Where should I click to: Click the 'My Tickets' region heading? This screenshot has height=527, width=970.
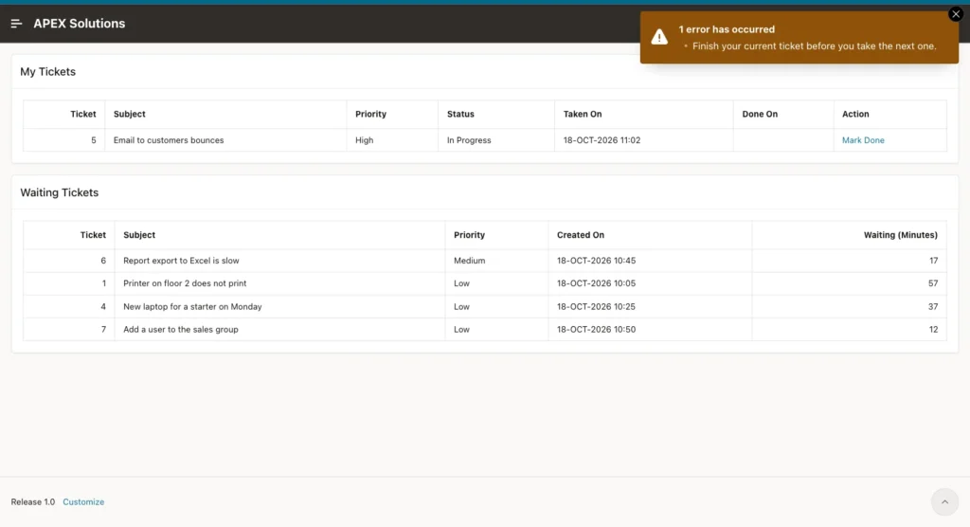click(47, 72)
